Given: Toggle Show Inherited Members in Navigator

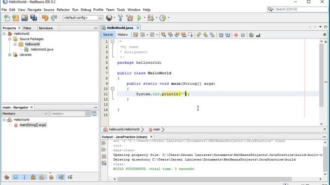Looking at the screenshot, I should tap(7, 177).
